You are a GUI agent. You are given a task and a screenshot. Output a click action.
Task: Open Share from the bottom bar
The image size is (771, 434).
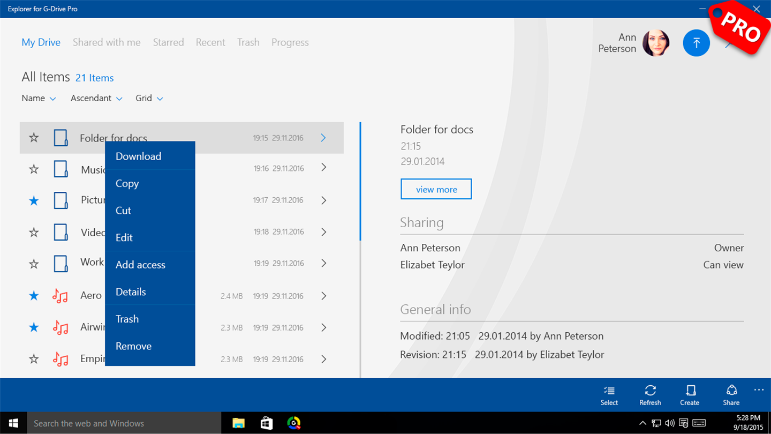tap(731, 395)
